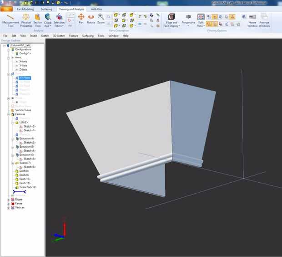Screen dimensions: 282x257
Task: Open the Insert menu
Action: [34, 36]
